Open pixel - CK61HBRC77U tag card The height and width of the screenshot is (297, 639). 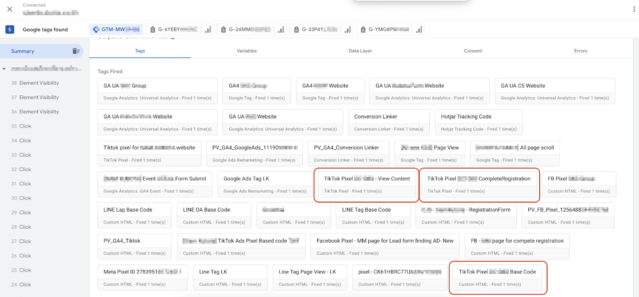pyautogui.click(x=400, y=278)
